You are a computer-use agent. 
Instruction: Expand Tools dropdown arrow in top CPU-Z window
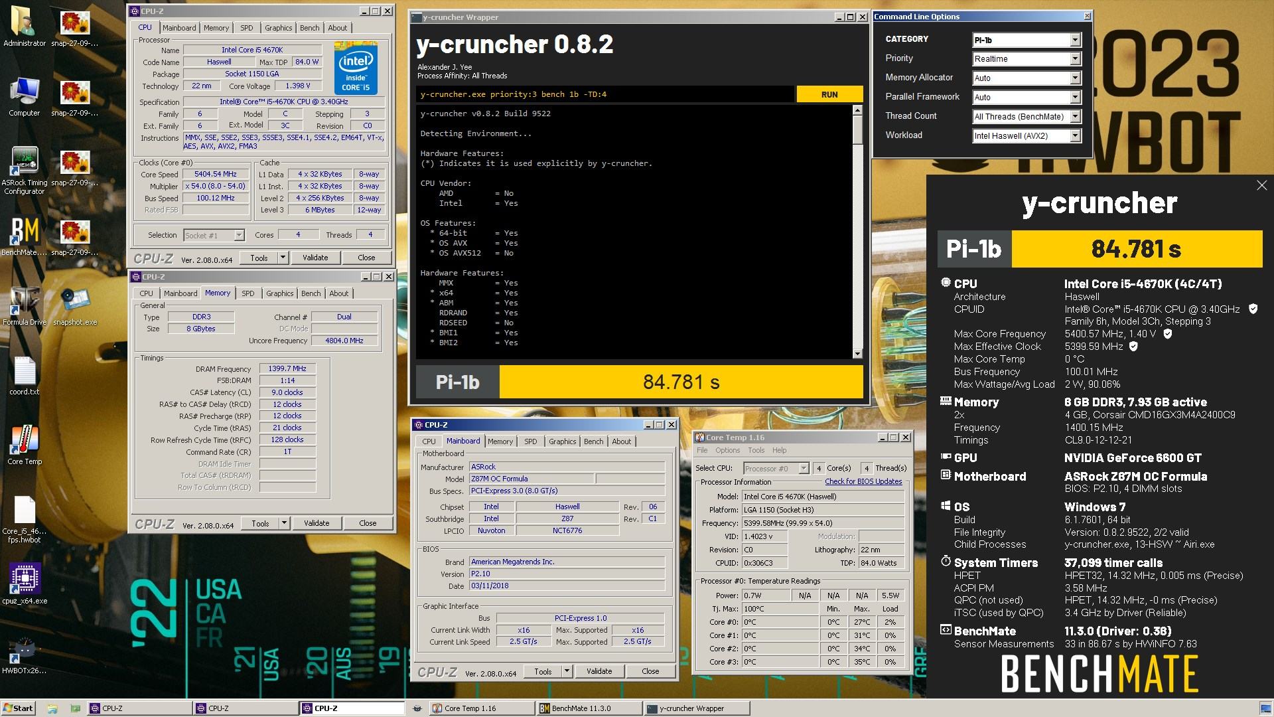click(283, 258)
